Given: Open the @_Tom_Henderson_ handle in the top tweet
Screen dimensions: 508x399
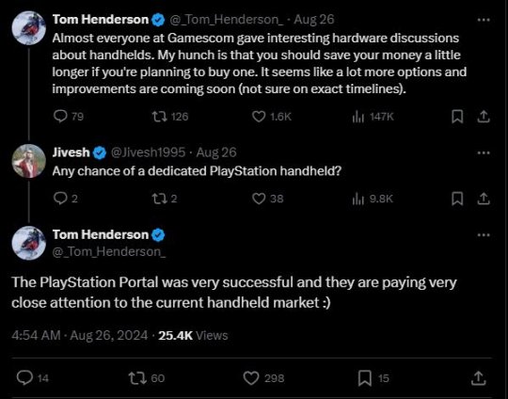Looking at the screenshot, I should point(226,20).
